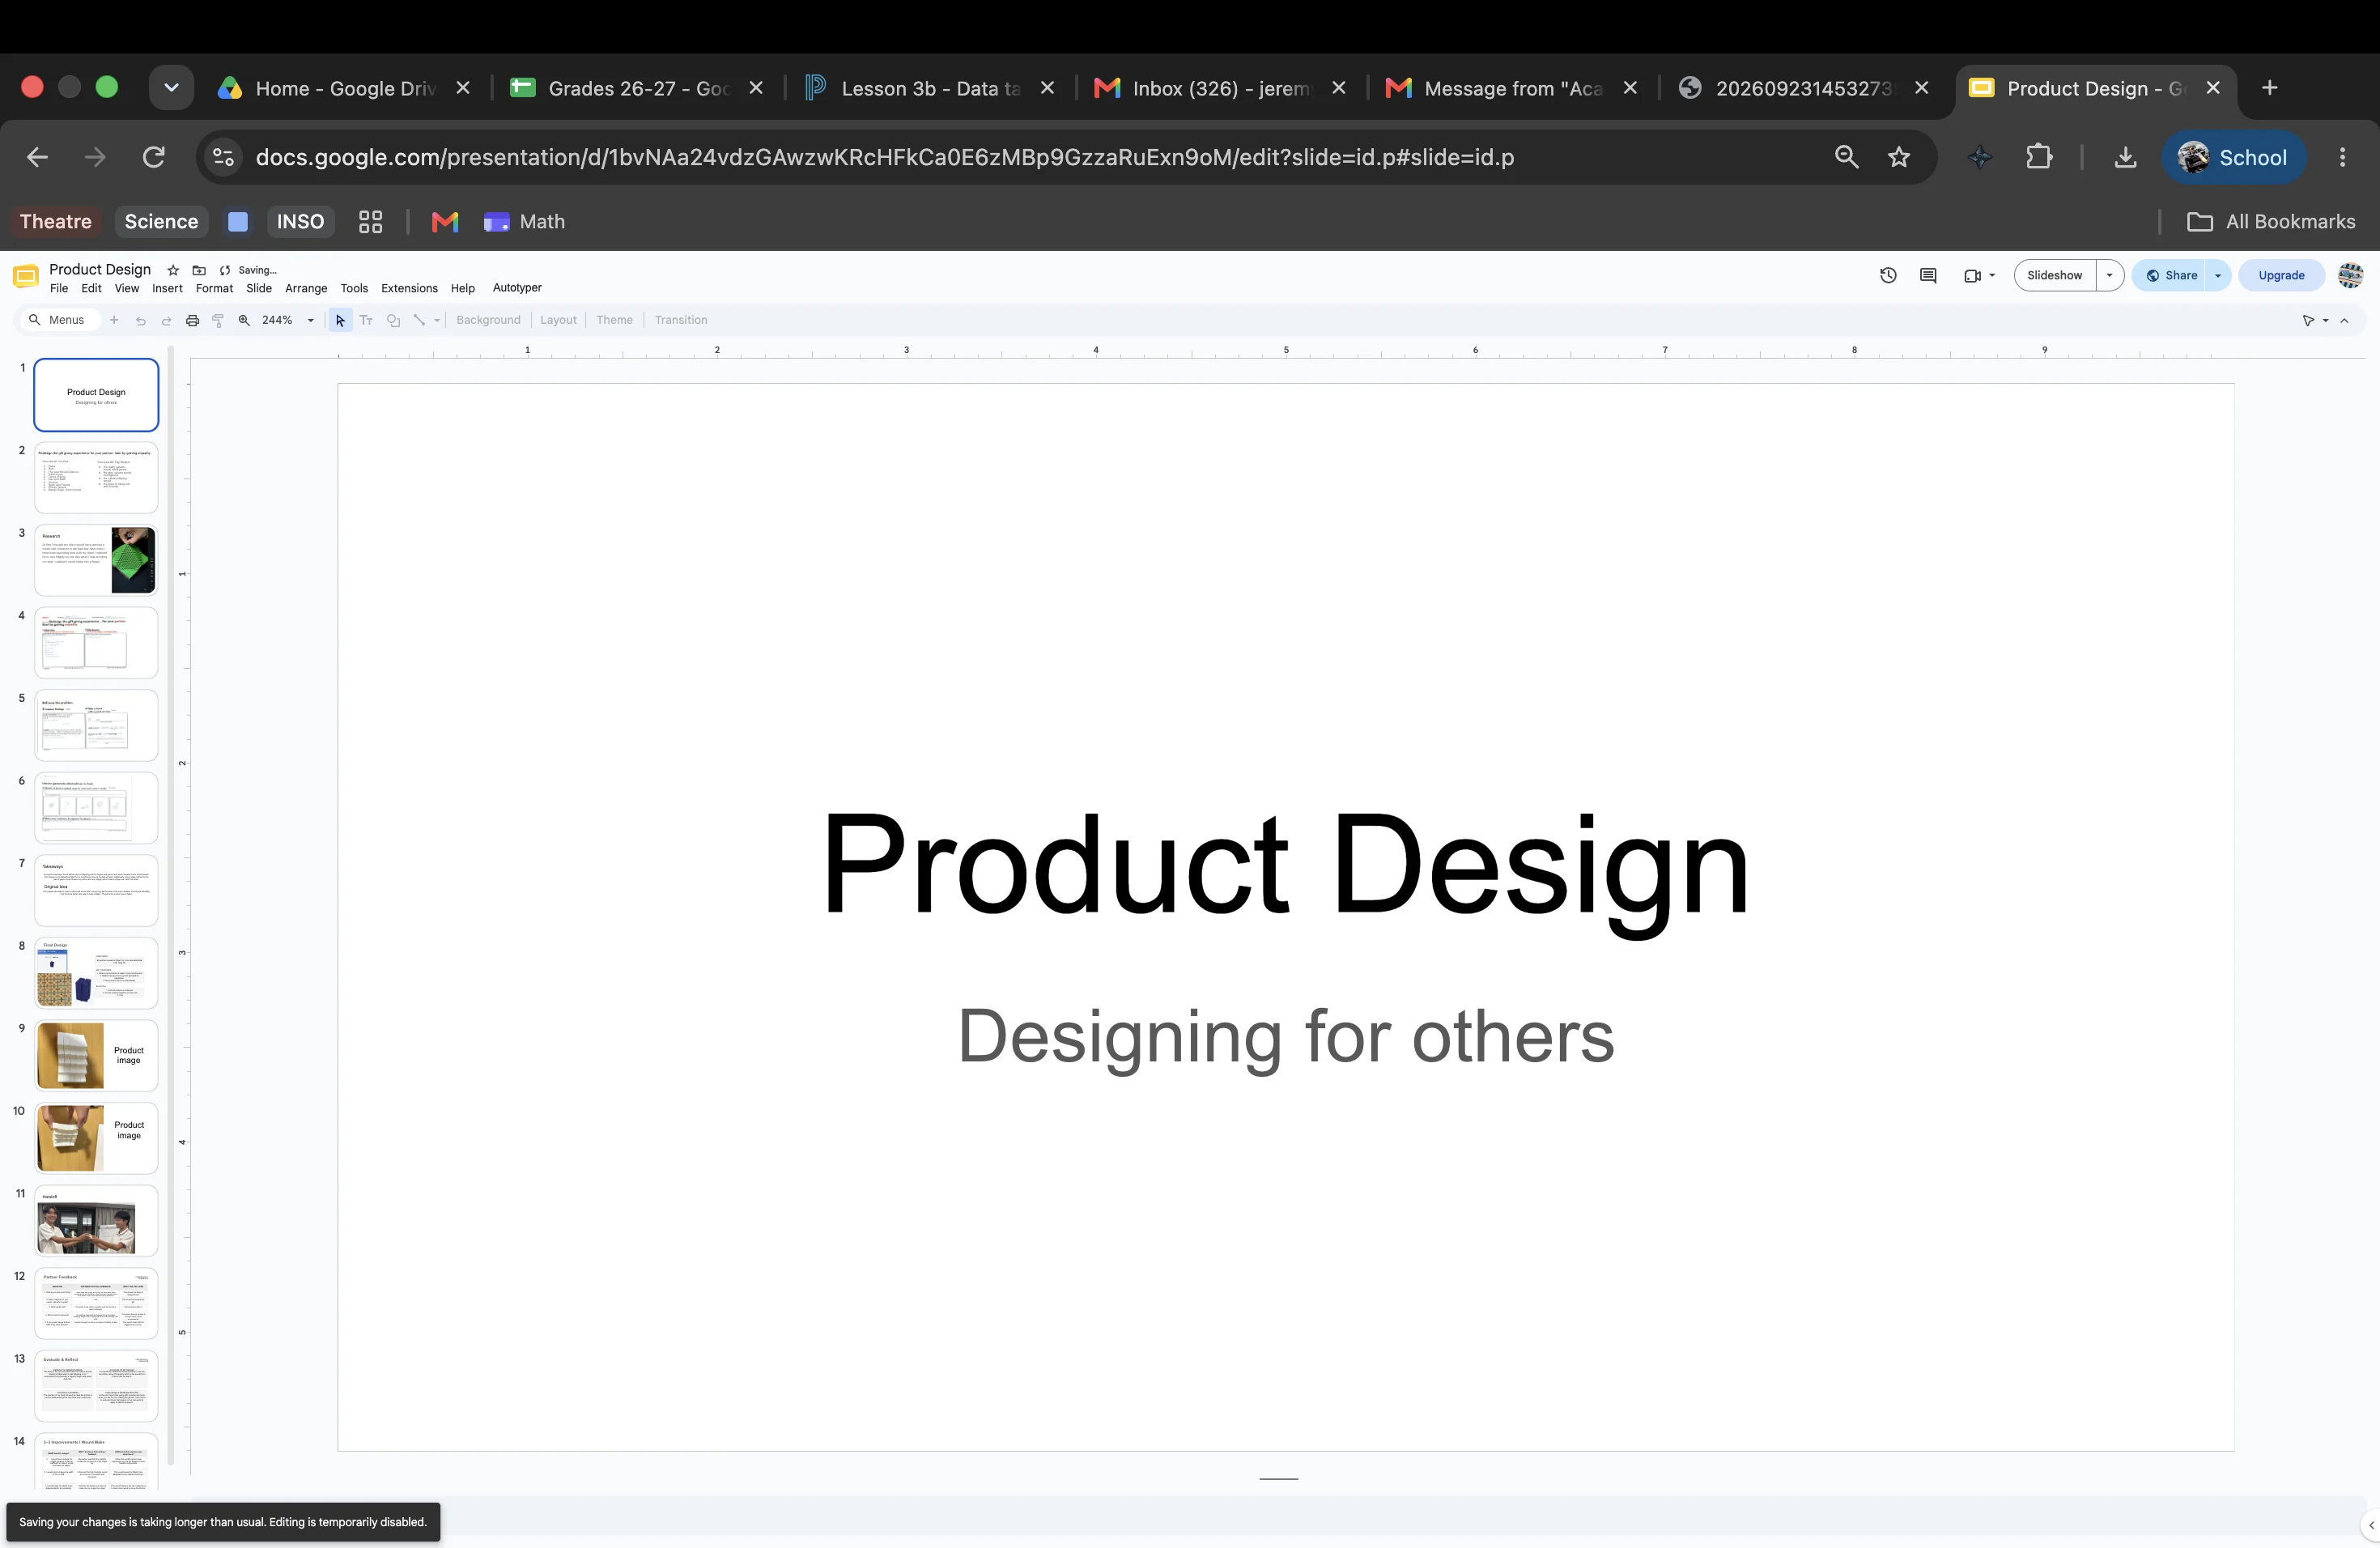Open the Share options arrow
This screenshot has height=1548, width=2380.
[2218, 275]
